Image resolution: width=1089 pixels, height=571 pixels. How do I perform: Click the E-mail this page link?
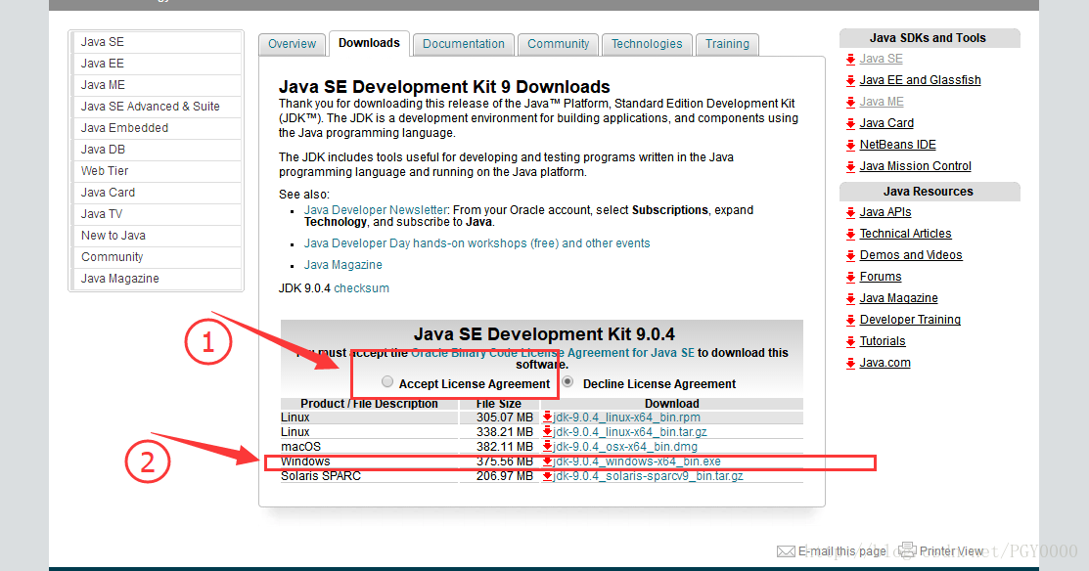pyautogui.click(x=842, y=550)
